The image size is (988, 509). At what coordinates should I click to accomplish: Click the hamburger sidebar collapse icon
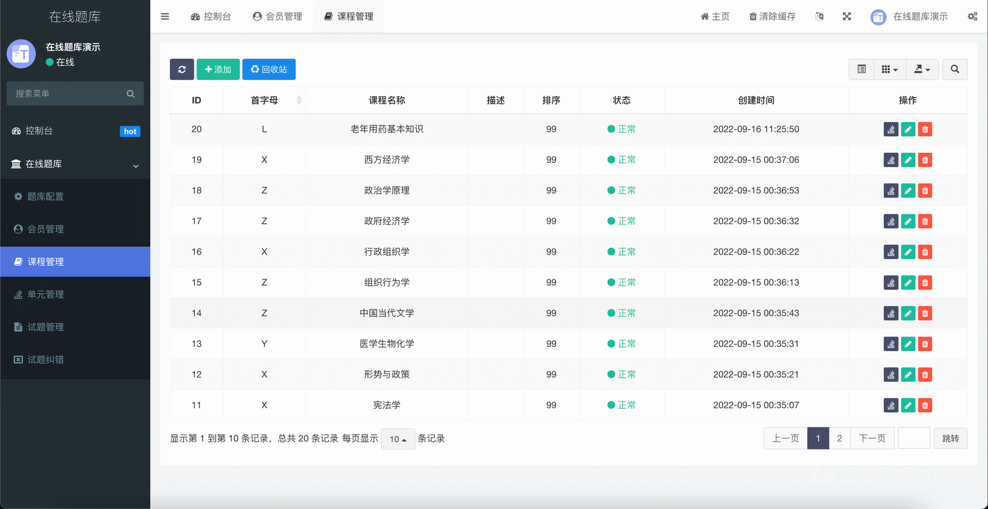(x=165, y=16)
